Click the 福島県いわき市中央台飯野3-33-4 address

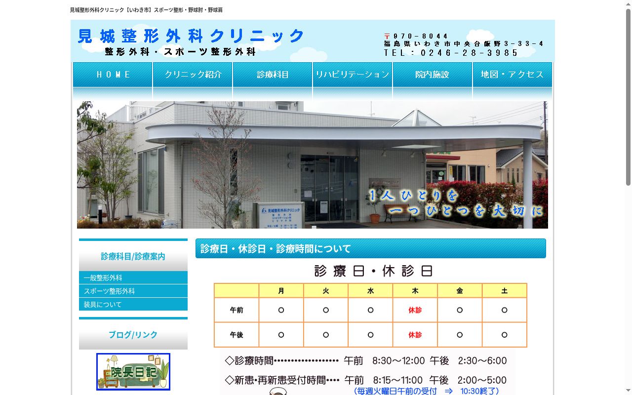(464, 43)
